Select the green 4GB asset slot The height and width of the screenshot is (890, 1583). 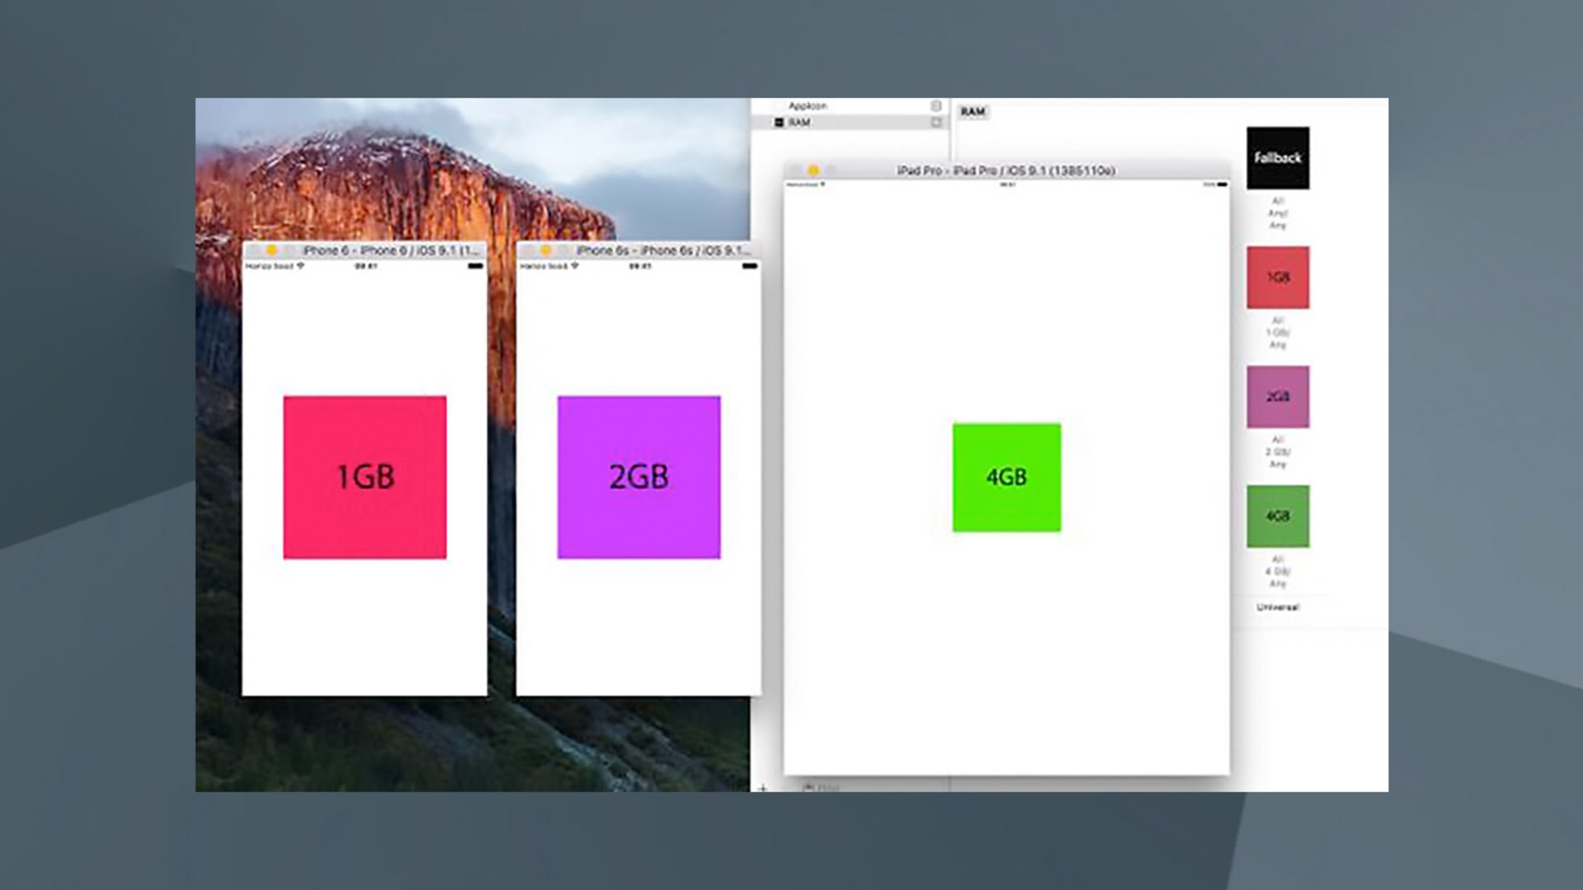coord(1277,517)
